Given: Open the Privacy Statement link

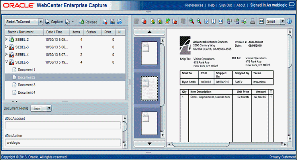Looking at the screenshot, I should [x=282, y=157].
